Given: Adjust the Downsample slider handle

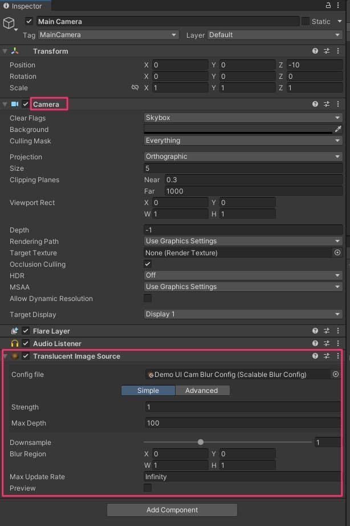Looking at the screenshot, I should click(x=201, y=442).
